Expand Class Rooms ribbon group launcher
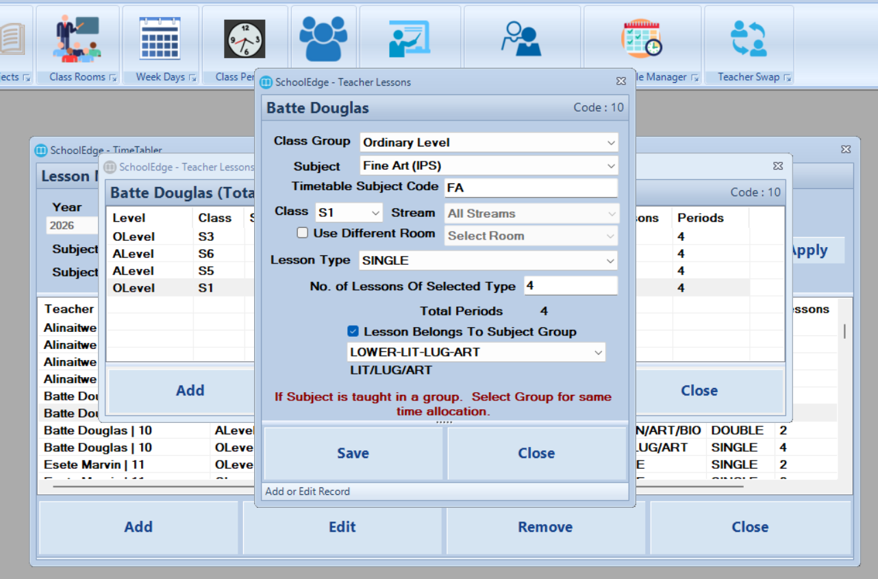Viewport: 878px width, 579px height. click(x=113, y=77)
